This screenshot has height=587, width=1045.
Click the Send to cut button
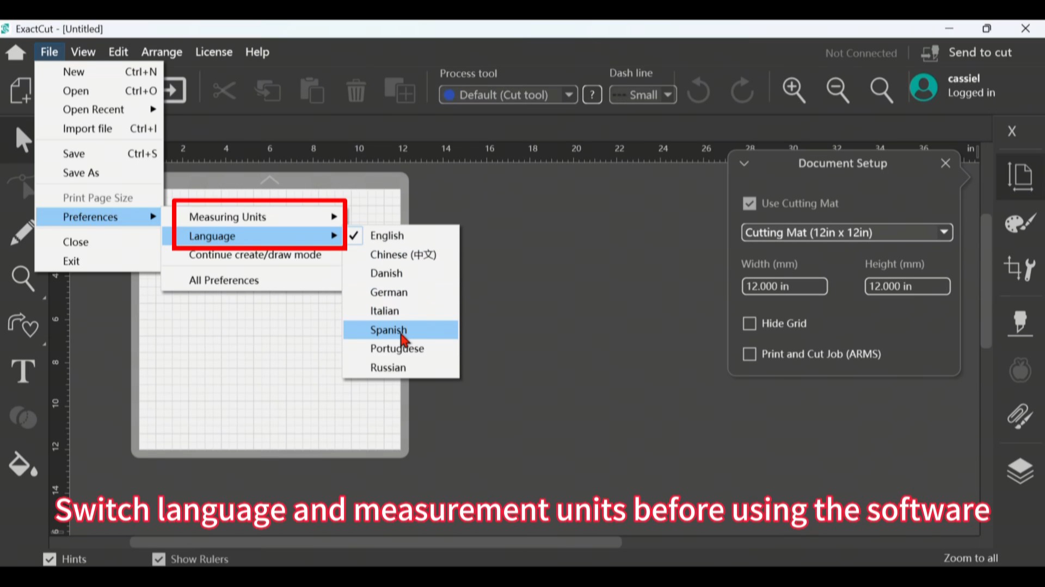[x=966, y=53]
